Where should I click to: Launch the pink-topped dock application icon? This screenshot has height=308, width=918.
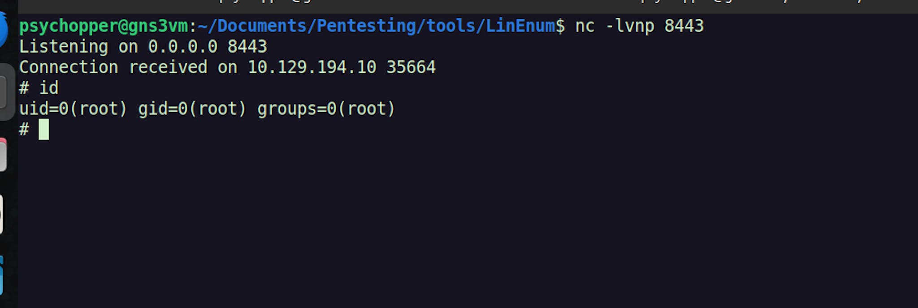(4, 155)
